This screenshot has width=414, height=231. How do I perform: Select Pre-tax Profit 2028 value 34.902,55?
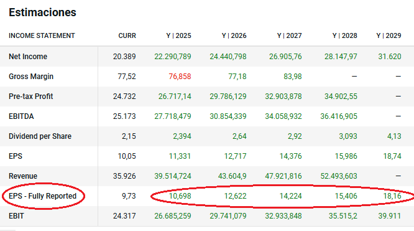(x=341, y=97)
